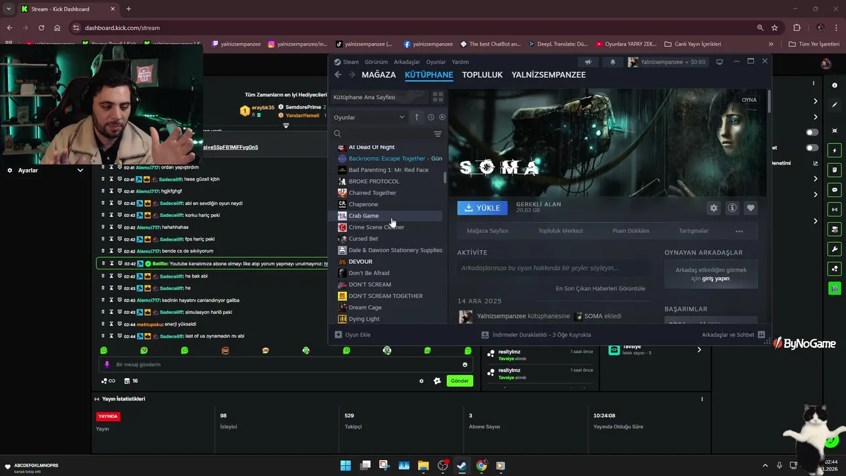
Task: Filter library by ready-to-play icon
Action: pyautogui.click(x=442, y=117)
